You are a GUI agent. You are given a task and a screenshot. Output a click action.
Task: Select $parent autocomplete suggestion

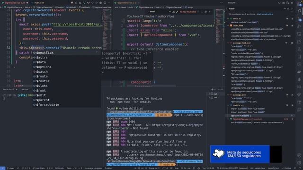(x=66, y=100)
